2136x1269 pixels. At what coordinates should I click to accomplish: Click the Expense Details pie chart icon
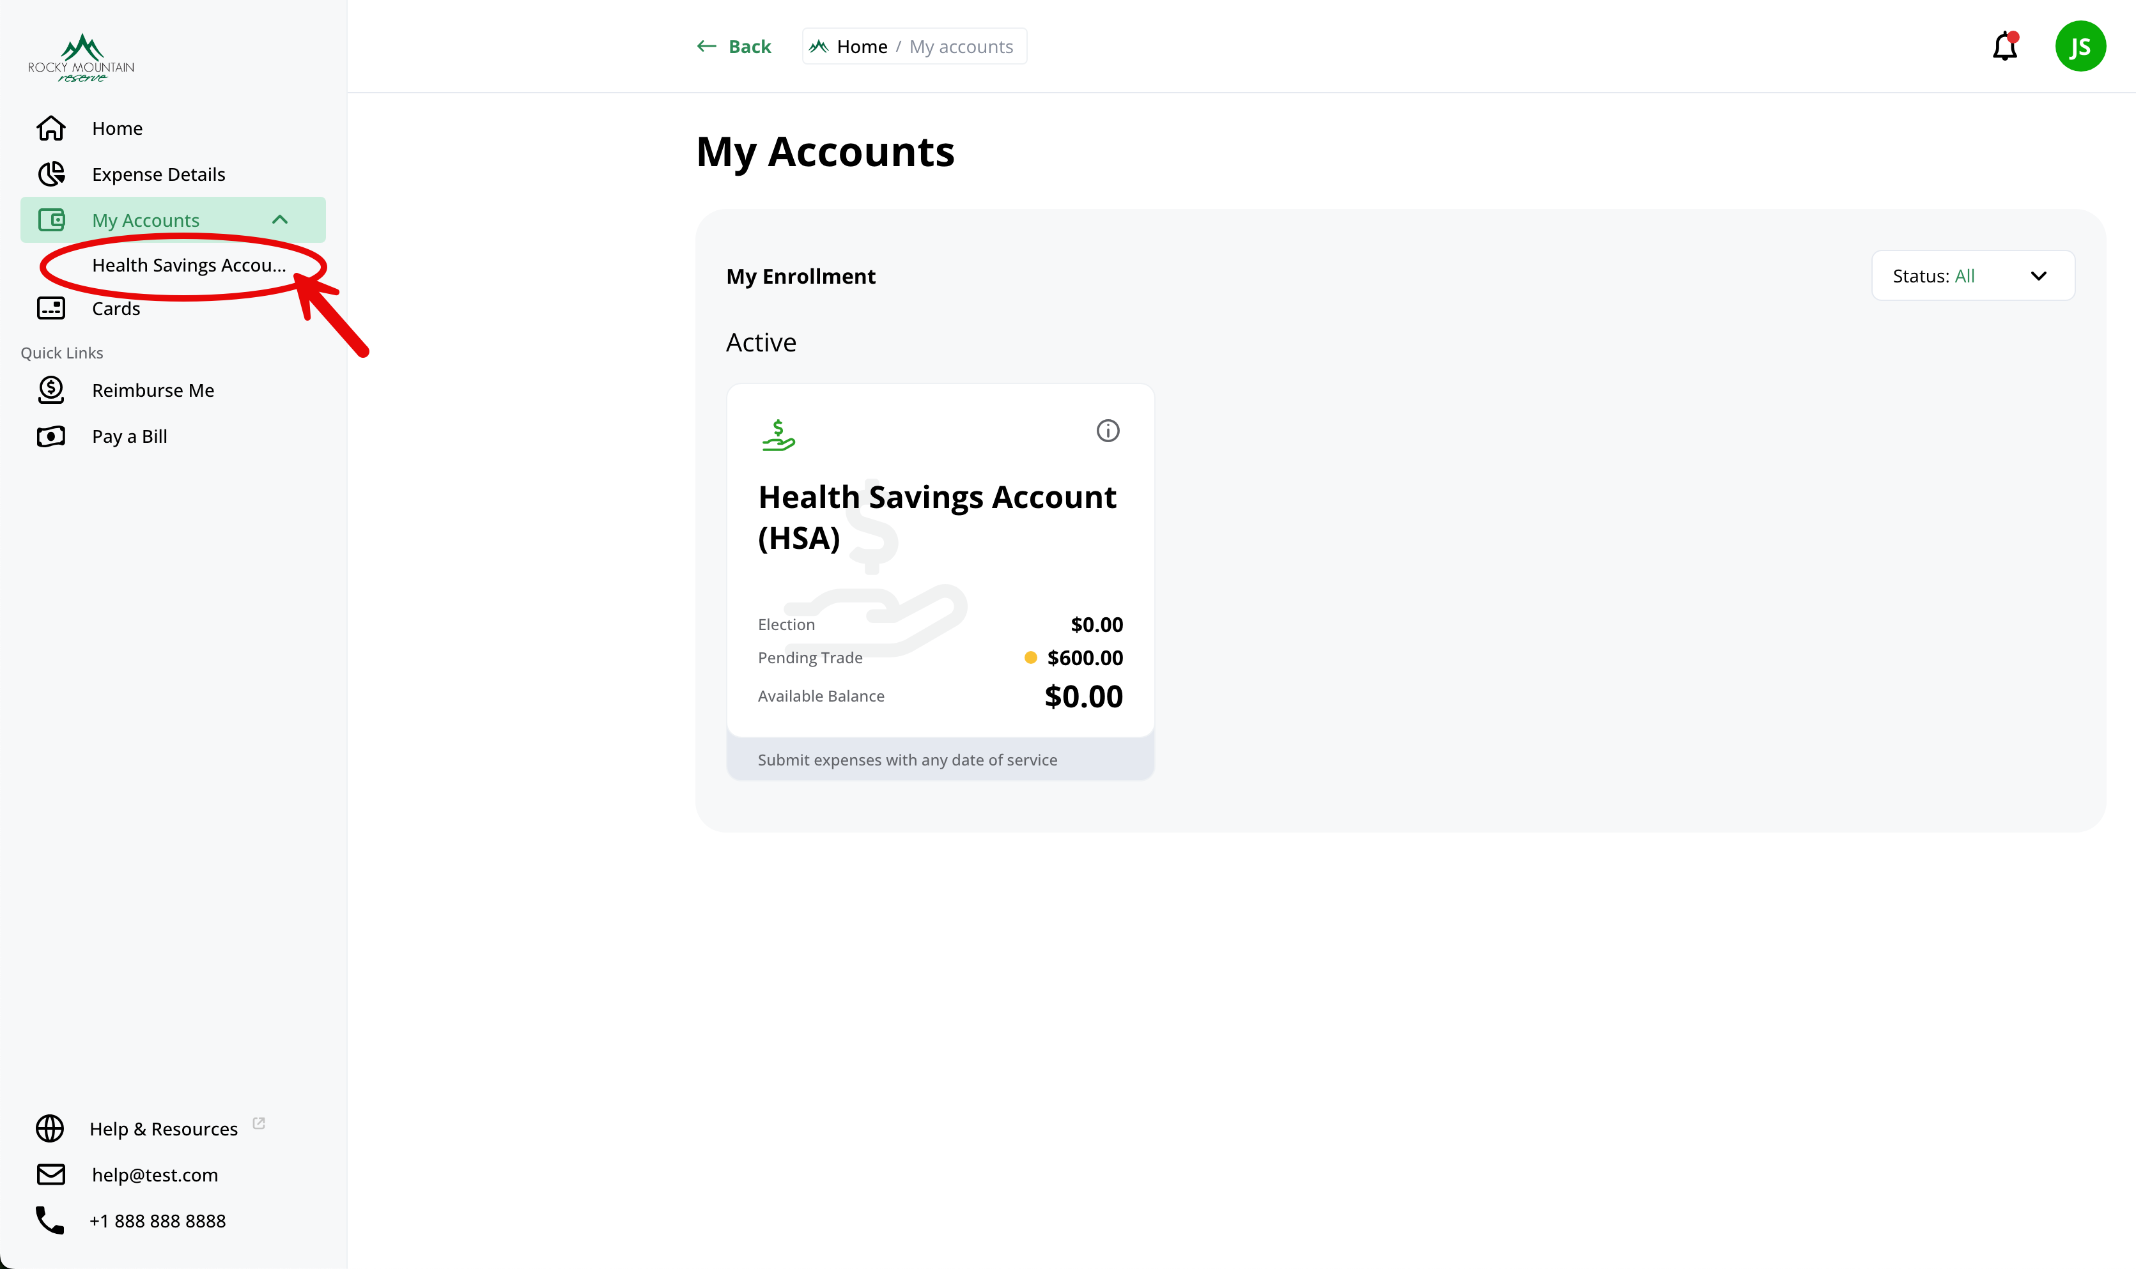click(x=51, y=174)
